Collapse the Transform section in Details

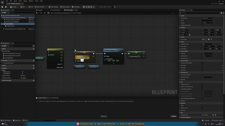(180, 28)
